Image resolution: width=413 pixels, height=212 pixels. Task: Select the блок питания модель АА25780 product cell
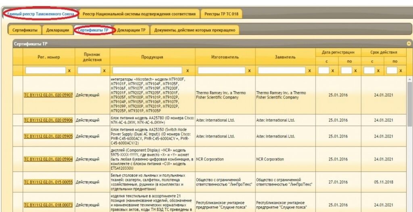(152, 120)
